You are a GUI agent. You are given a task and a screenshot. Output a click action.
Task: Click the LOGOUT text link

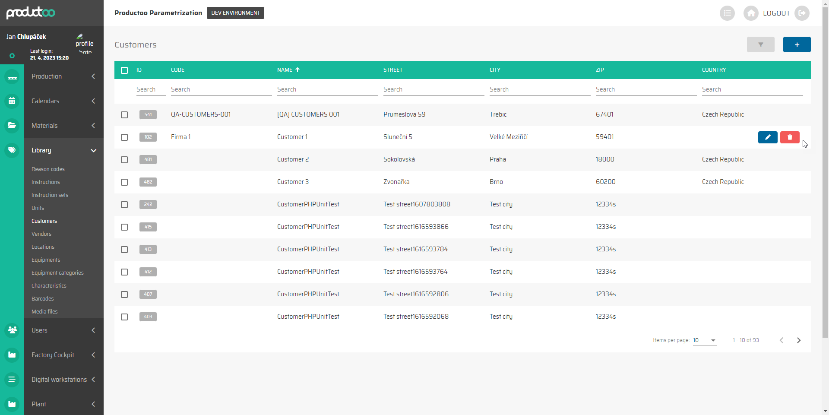[x=776, y=13]
